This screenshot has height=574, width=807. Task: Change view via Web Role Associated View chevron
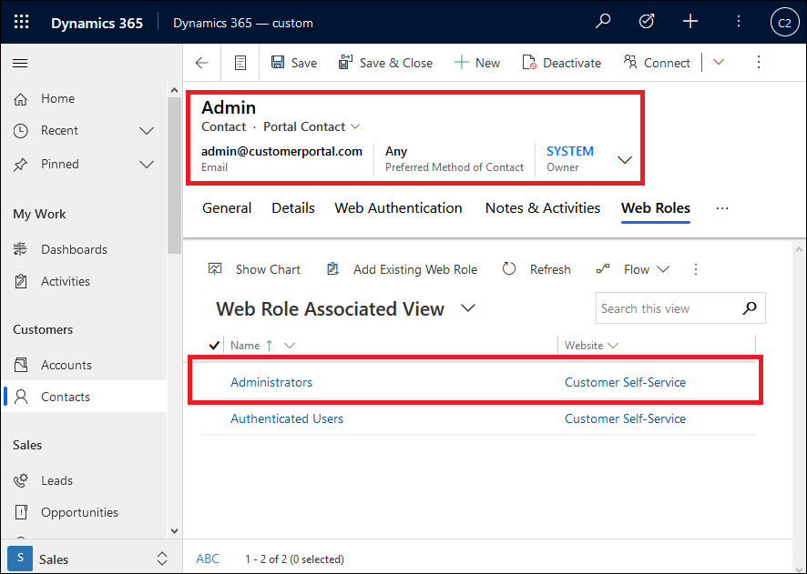pos(468,308)
